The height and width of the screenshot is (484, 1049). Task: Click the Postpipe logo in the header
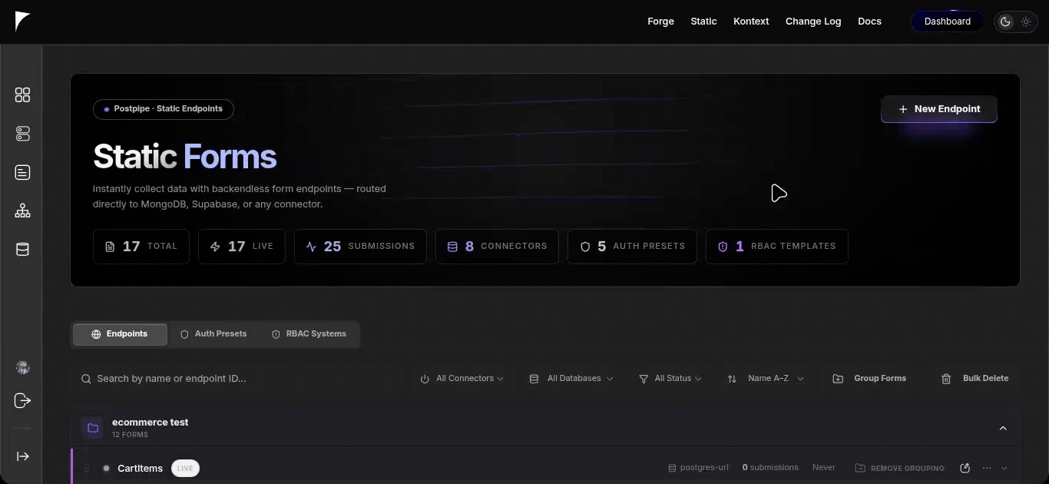22,22
